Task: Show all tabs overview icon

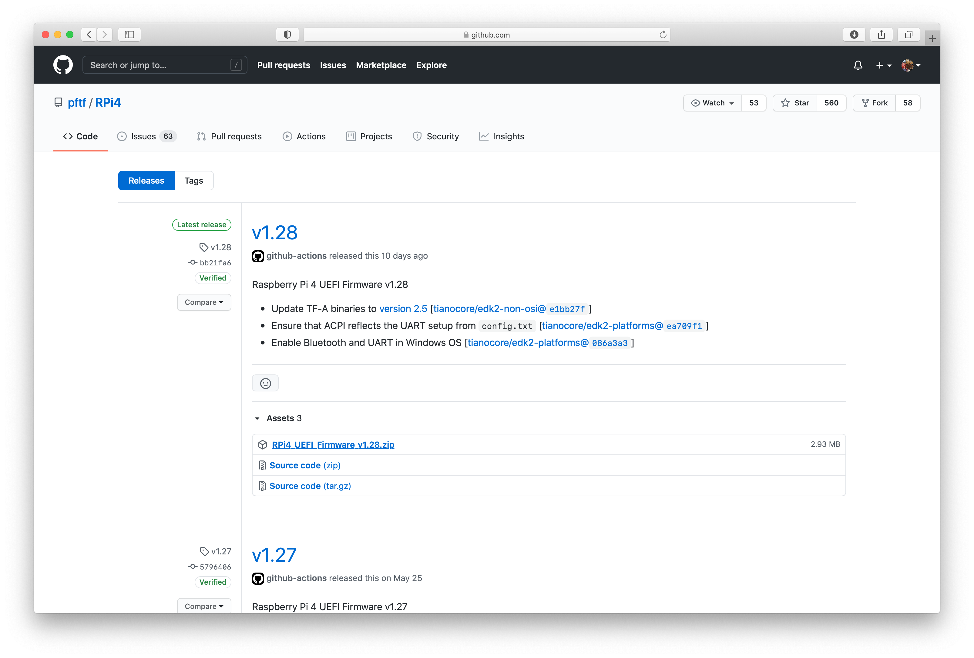Action: (x=908, y=35)
